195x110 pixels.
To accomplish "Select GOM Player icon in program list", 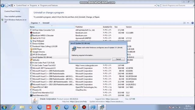I will click(x=31, y=49).
